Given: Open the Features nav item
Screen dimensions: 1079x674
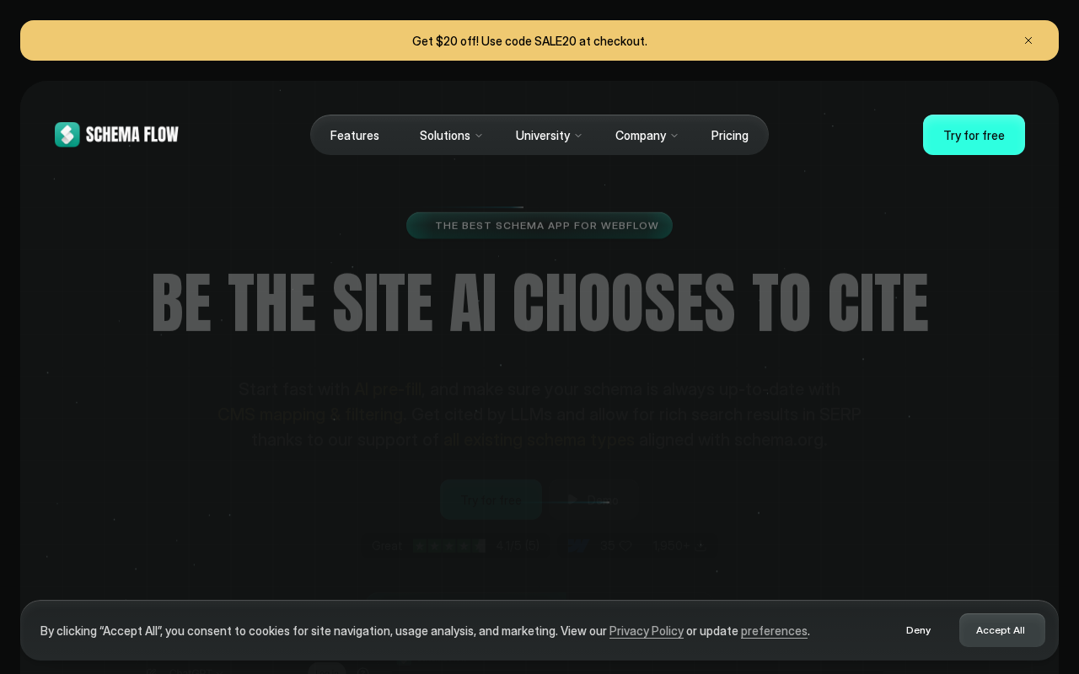Looking at the screenshot, I should [x=355, y=136].
